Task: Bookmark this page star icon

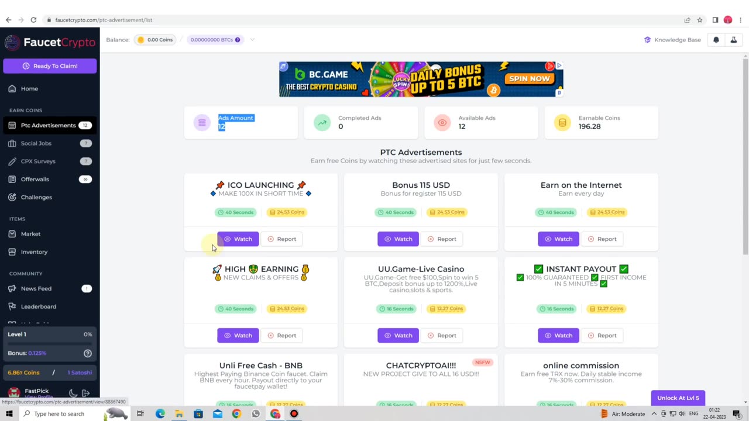Action: point(700,20)
